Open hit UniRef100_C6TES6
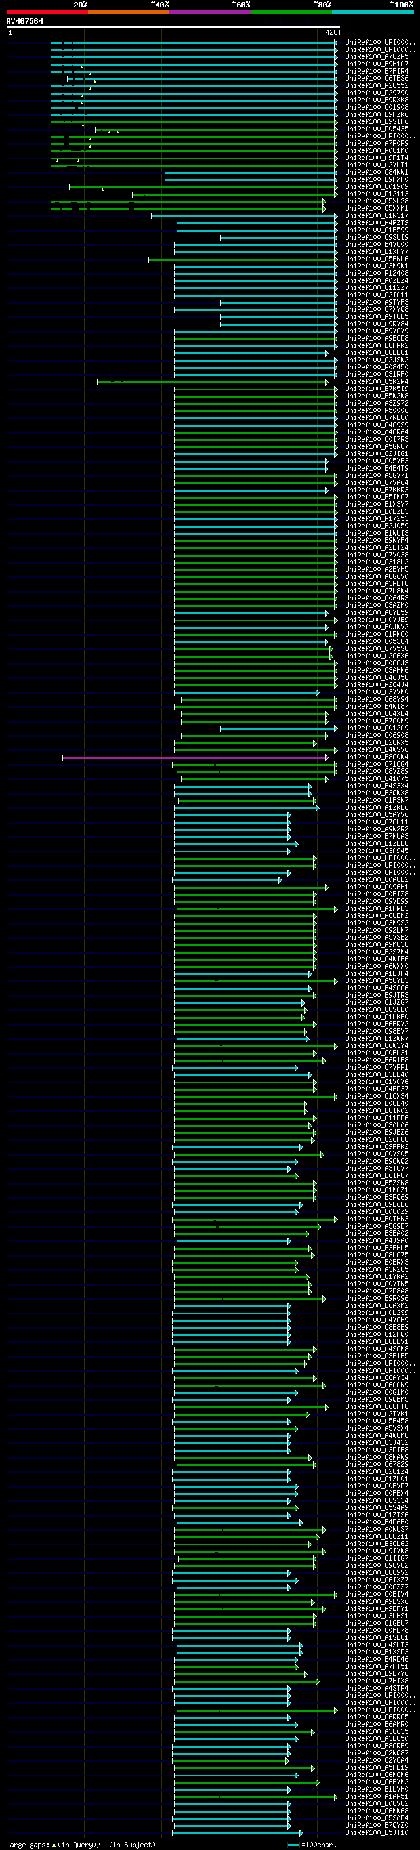The image size is (420, 1850). click(377, 78)
